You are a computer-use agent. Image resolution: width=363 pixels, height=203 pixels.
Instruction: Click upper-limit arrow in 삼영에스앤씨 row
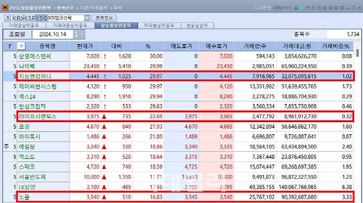click(x=105, y=56)
